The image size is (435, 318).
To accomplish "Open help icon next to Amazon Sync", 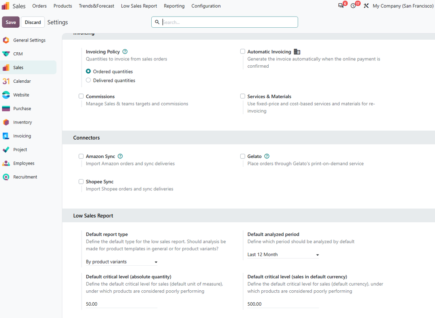I will click(x=120, y=156).
